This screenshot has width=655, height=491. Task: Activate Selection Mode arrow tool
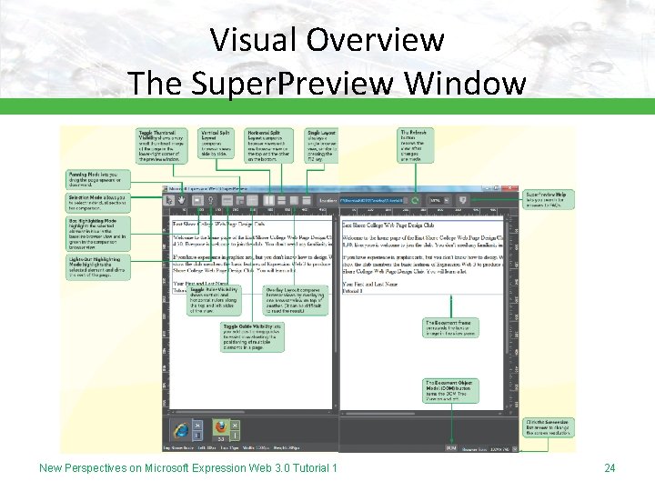pos(169,200)
